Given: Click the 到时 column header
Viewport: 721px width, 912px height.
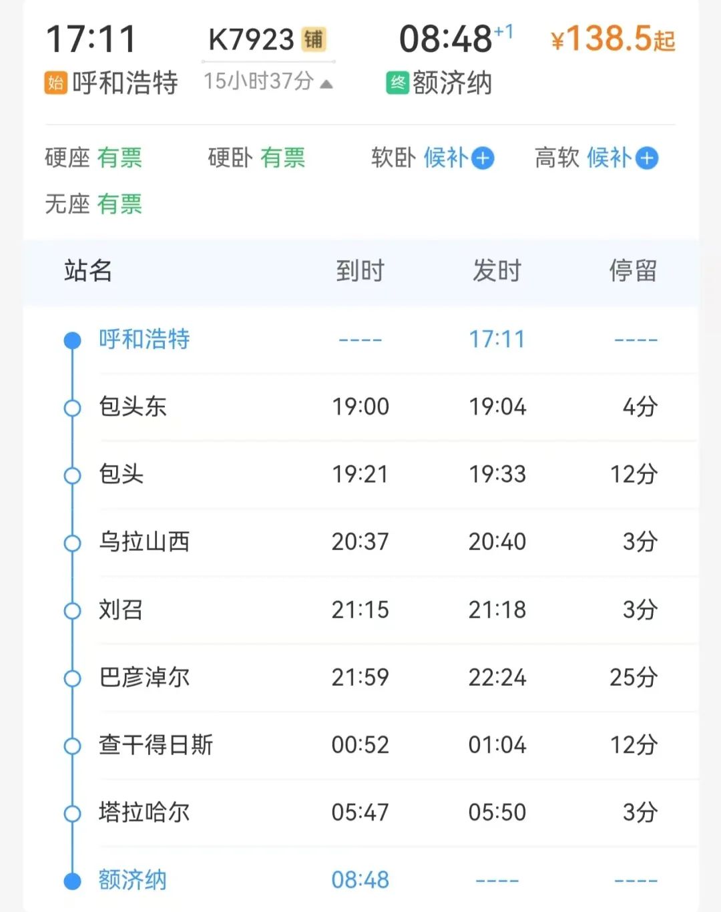Looking at the screenshot, I should [x=360, y=271].
